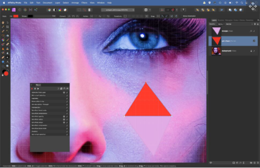
Task: Apply Auto Contrast half-circle icon
Action: click(x=54, y=10)
